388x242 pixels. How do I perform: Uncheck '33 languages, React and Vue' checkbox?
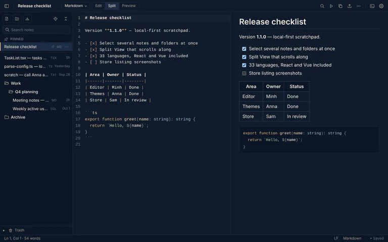[x=244, y=65]
